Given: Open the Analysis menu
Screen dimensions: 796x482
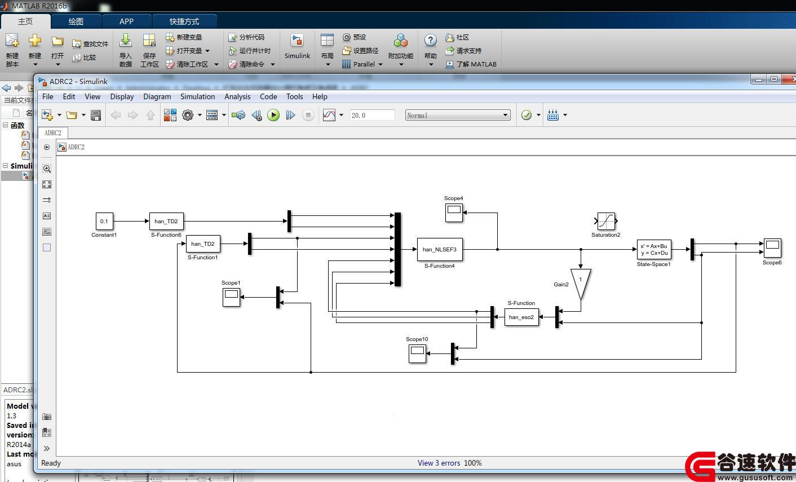Looking at the screenshot, I should (x=237, y=96).
